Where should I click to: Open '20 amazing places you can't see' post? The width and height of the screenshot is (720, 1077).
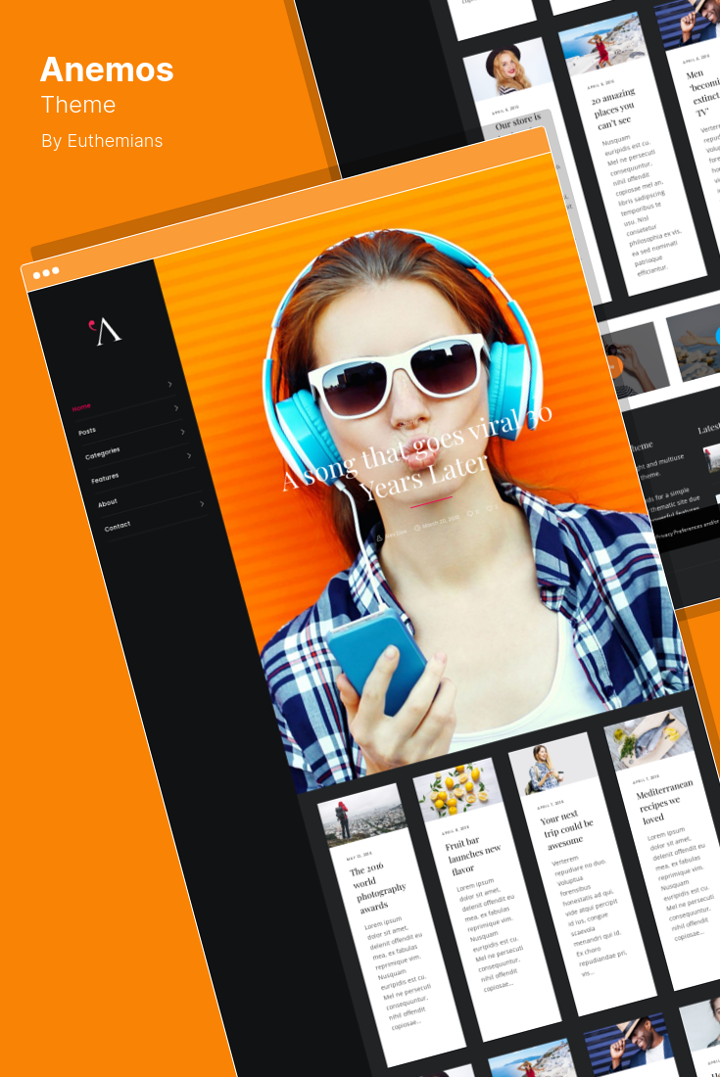613,109
